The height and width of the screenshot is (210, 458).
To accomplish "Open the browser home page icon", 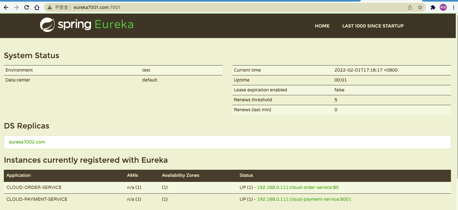I will (x=37, y=7).
